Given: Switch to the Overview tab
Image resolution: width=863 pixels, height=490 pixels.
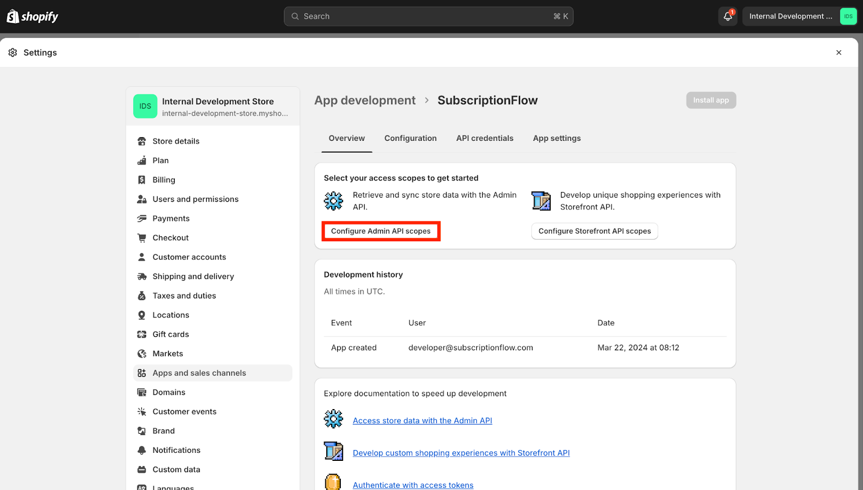Looking at the screenshot, I should [347, 138].
